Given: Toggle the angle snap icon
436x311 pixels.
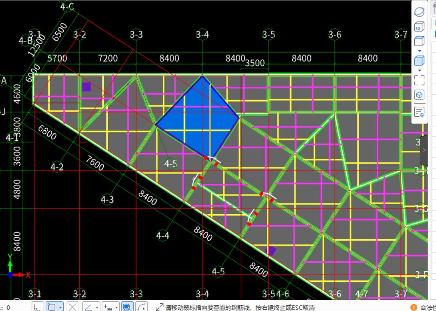Looking at the screenshot, I should coord(88,307).
